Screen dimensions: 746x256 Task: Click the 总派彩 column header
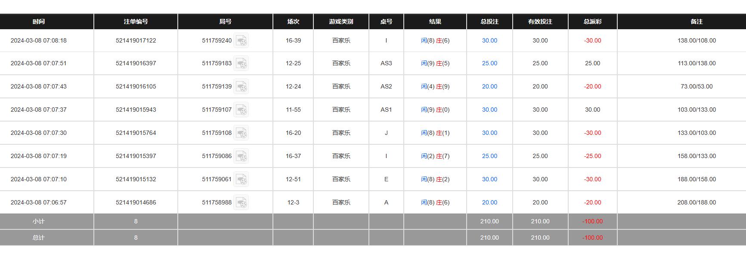tap(592, 21)
